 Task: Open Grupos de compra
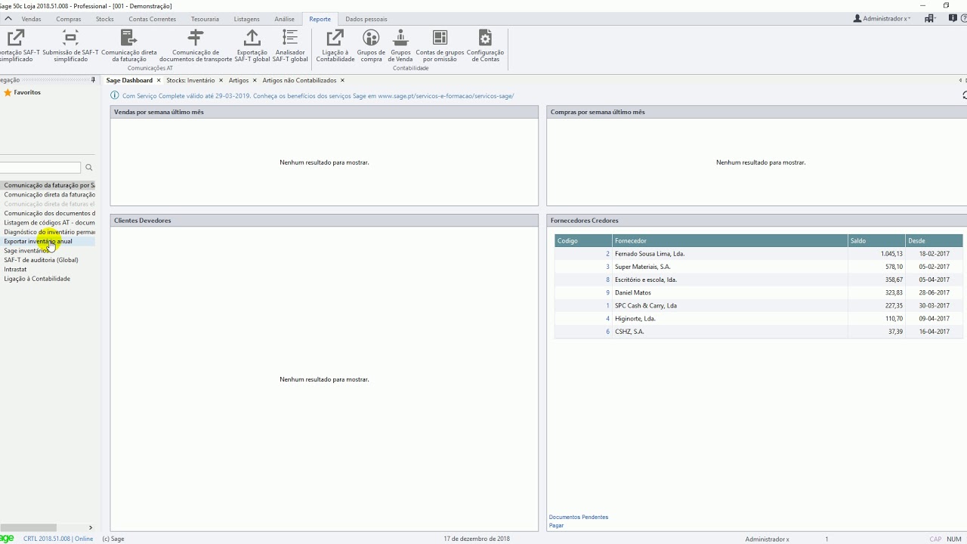pos(371,46)
